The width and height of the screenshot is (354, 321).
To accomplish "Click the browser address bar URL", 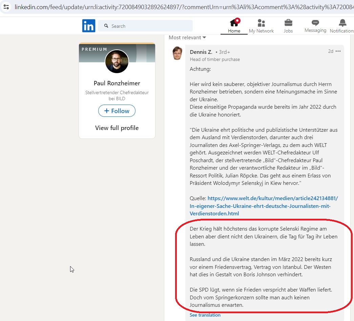I will pos(184,7).
